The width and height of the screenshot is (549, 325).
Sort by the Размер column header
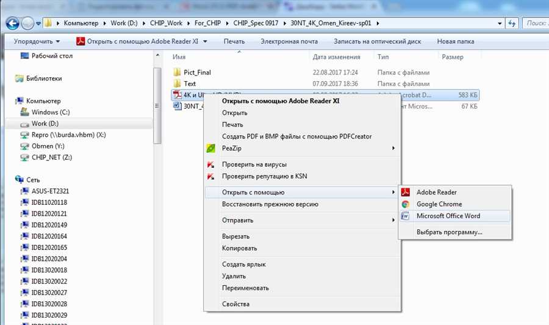(x=453, y=57)
